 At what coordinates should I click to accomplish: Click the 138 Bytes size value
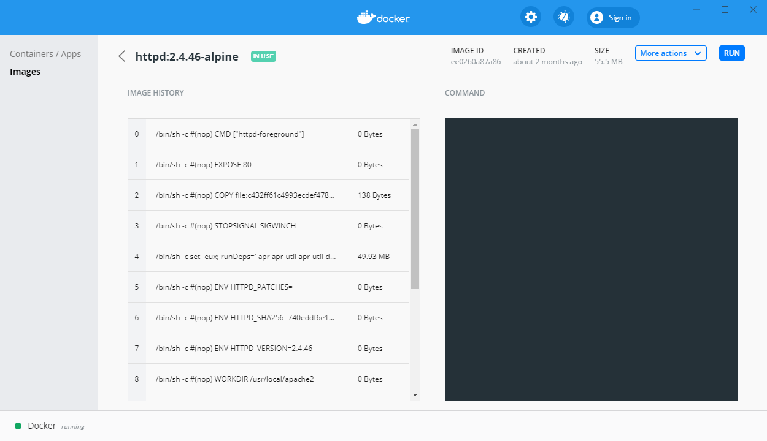(374, 195)
